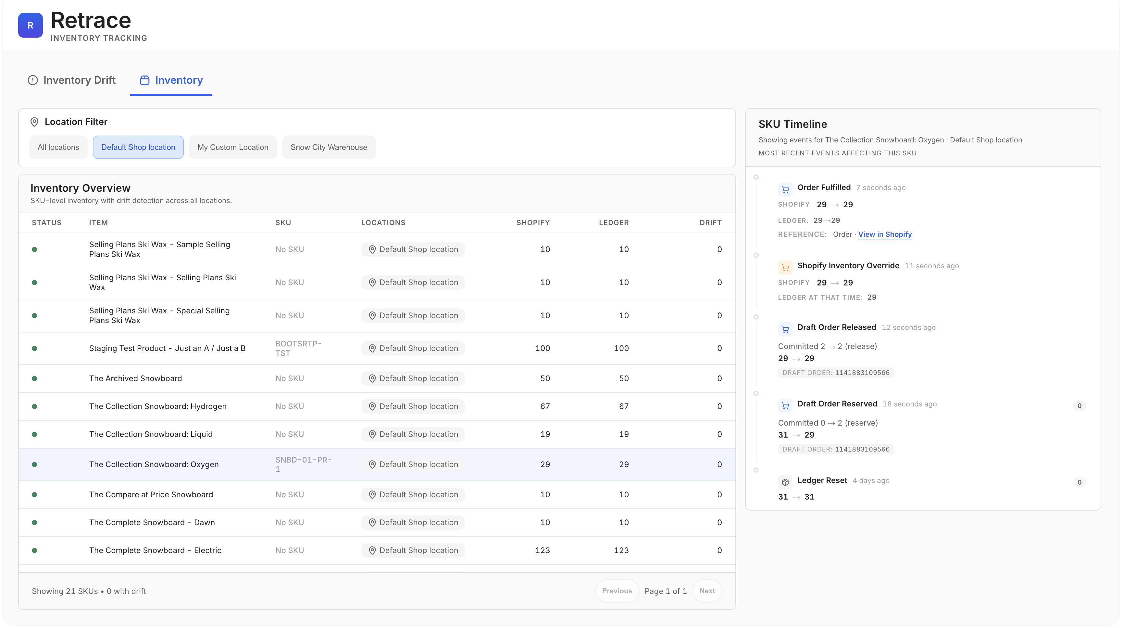Select The Collection Snowboard: Liquid item
Image resolution: width=1122 pixels, height=628 pixels.
point(151,434)
